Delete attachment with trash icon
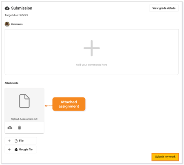Screen dimensions: 184x165 click(x=20, y=128)
